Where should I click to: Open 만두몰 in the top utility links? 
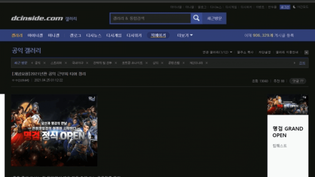[272, 7]
